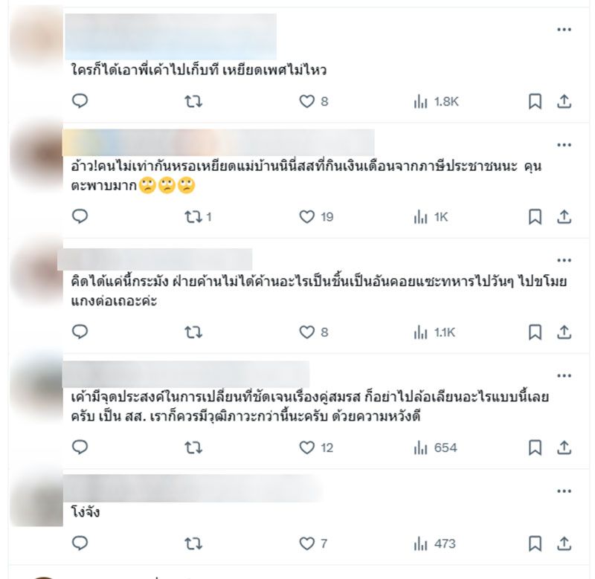Open the 473 views analytics link
Screen dimensions: 595x579
435,544
